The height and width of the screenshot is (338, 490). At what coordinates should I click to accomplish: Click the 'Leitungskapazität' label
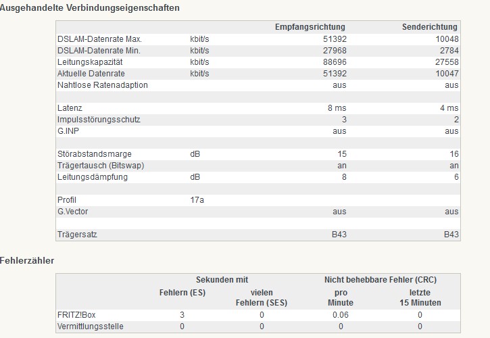coord(90,62)
